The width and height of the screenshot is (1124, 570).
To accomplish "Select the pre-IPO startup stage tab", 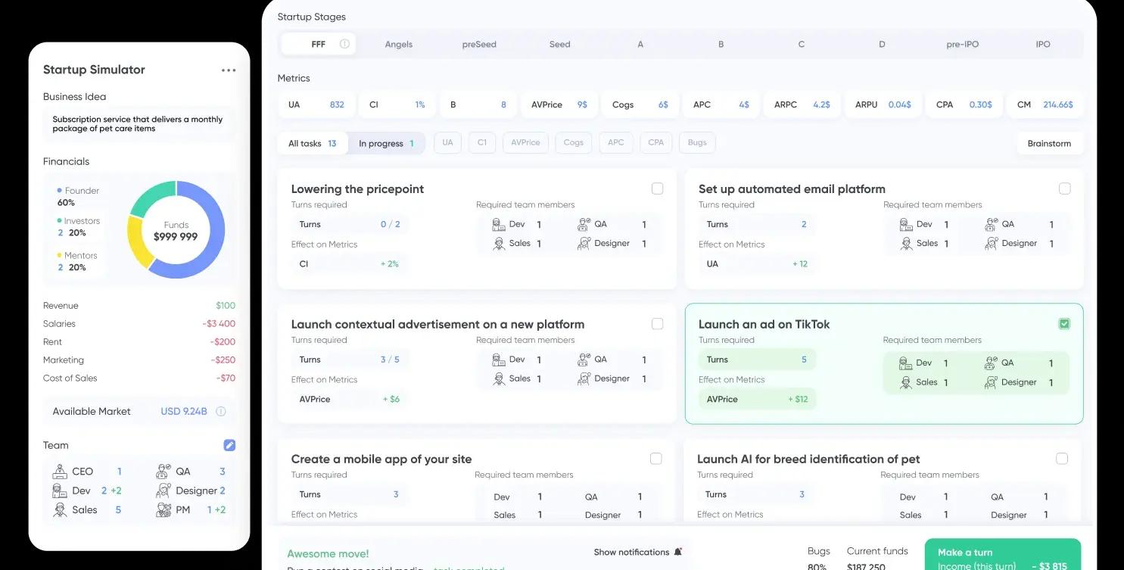I will click(x=963, y=44).
